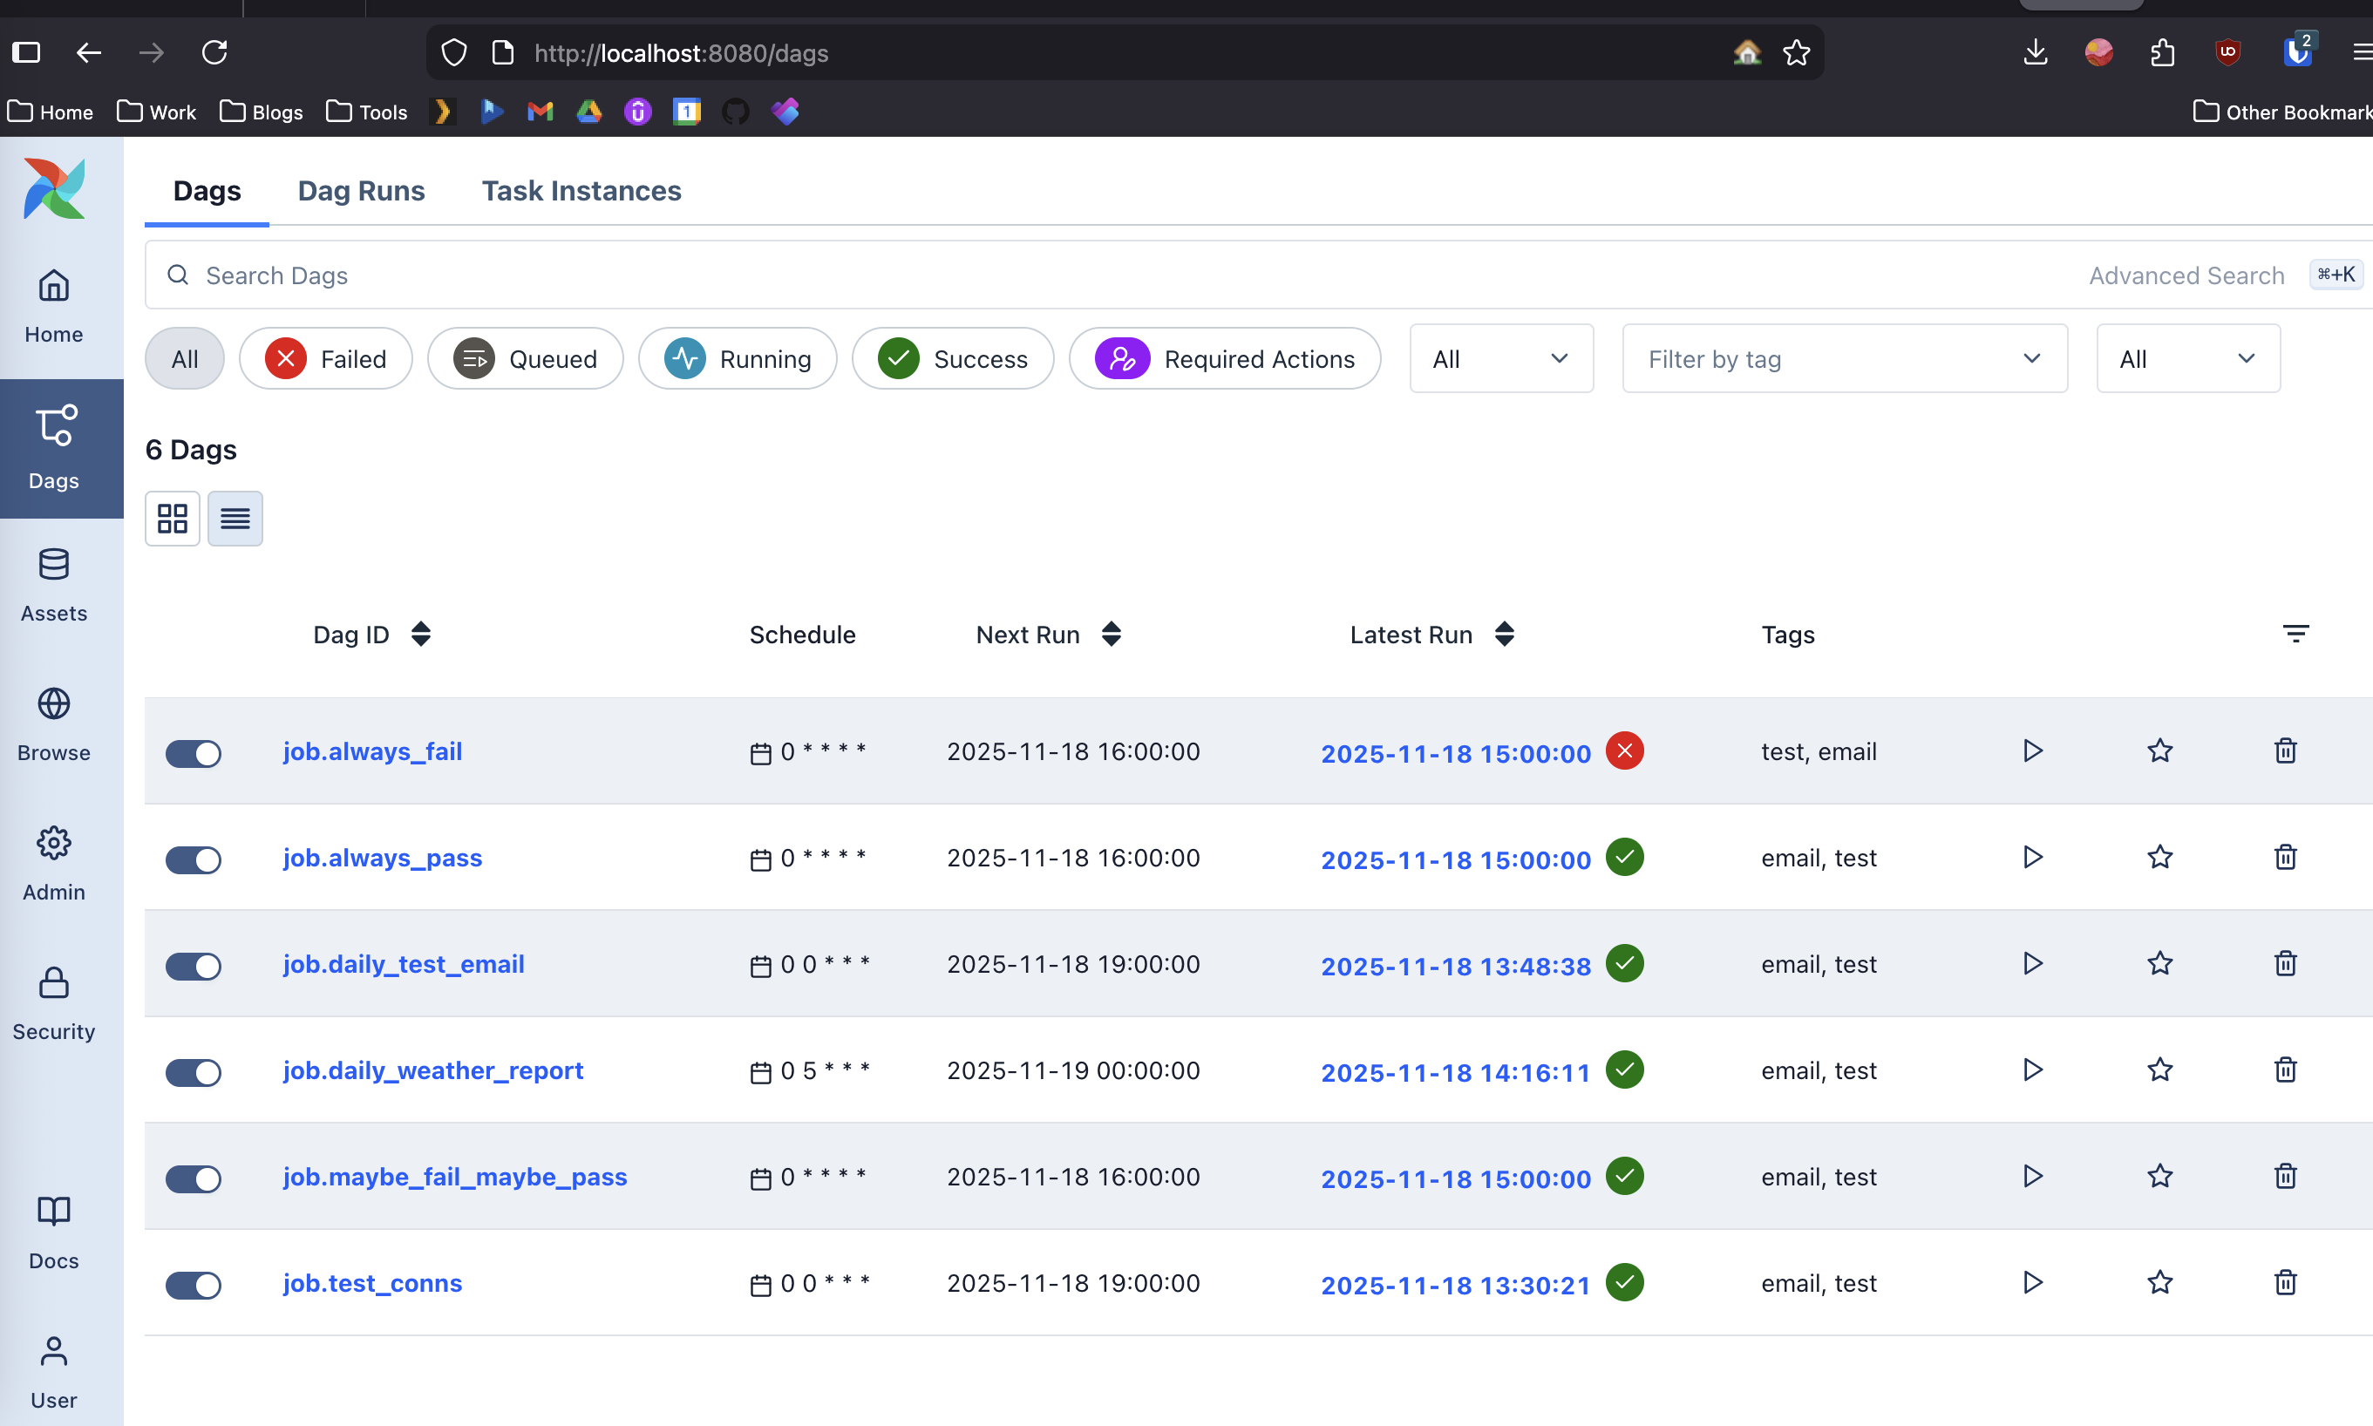Expand the Filter by tag dropdown
The image size is (2373, 1426).
1844,358
